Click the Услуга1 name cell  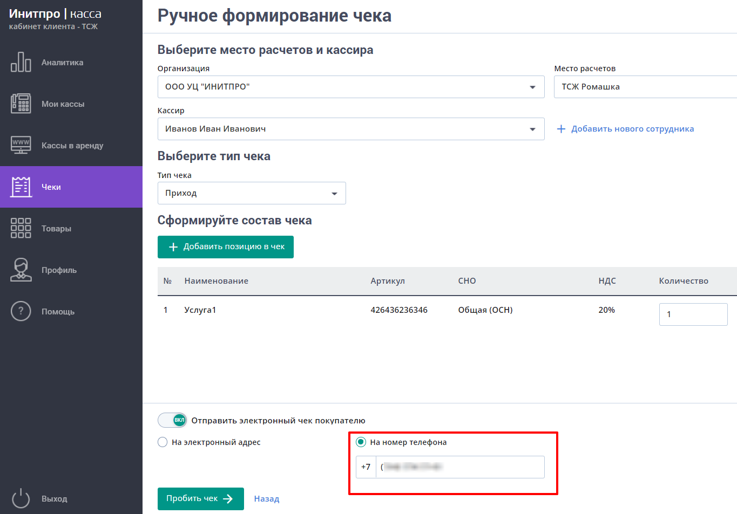click(x=200, y=310)
